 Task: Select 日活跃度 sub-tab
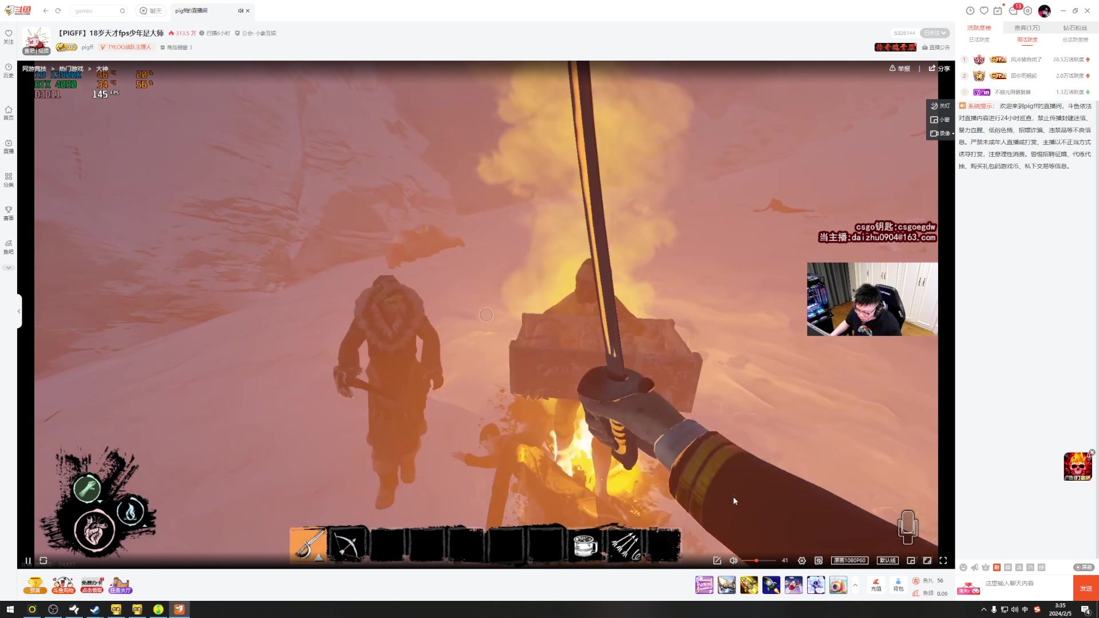point(979,40)
